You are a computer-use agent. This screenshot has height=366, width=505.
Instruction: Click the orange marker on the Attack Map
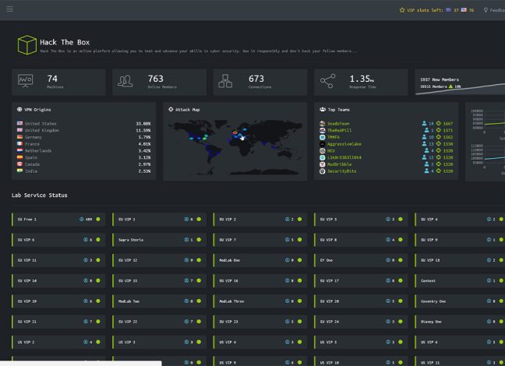click(x=235, y=132)
